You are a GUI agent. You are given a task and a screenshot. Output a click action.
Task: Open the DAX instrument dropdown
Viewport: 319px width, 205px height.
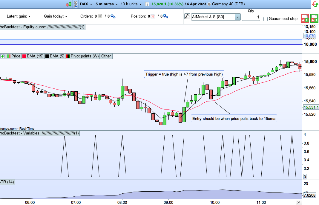86,4
